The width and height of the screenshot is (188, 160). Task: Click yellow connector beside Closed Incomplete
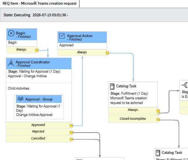(x=158, y=119)
